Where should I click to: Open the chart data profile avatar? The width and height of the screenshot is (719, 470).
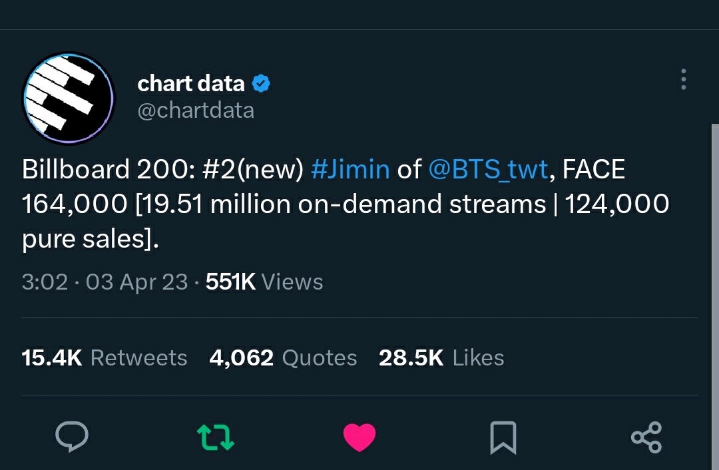[70, 97]
